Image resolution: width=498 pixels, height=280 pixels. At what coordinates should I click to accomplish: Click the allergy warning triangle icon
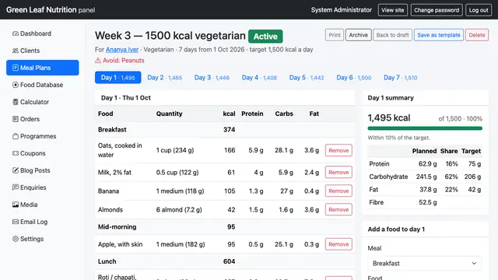98,61
